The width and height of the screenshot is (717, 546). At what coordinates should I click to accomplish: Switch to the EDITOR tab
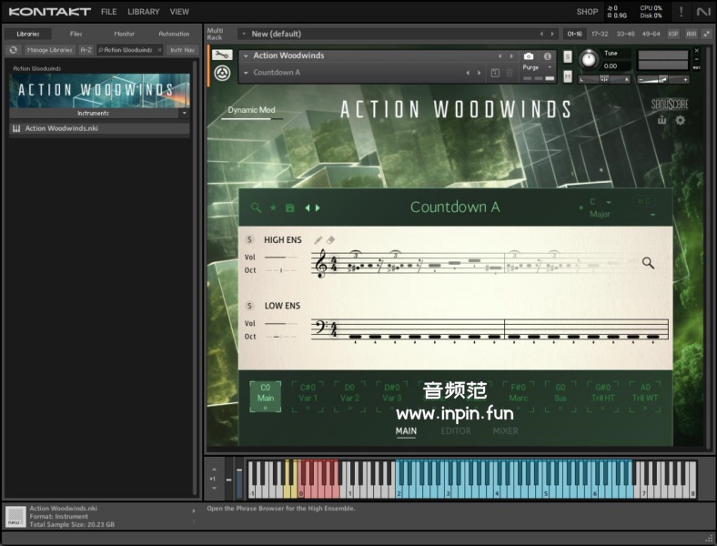tap(456, 430)
